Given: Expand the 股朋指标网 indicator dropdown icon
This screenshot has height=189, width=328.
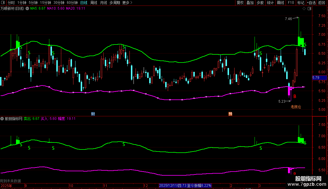Looking at the screenshot, I should point(2,119).
